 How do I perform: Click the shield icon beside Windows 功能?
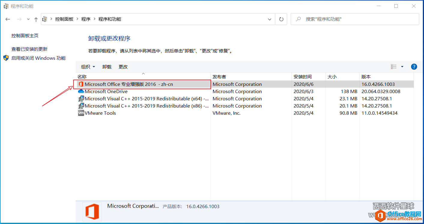[6, 58]
